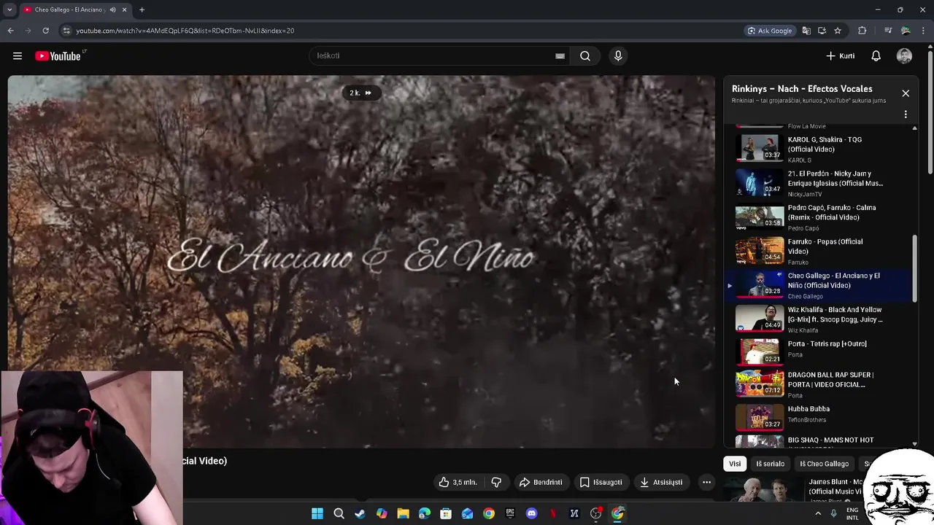This screenshot has width=934, height=525.
Task: Click the Kurti create button
Action: pyautogui.click(x=840, y=56)
